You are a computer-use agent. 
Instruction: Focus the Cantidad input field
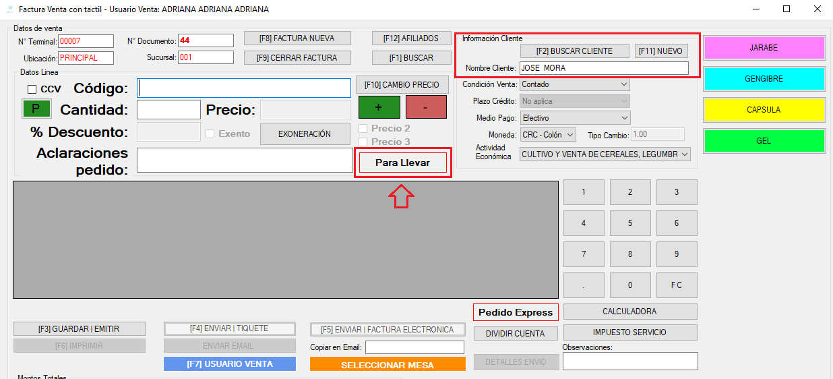click(168, 110)
